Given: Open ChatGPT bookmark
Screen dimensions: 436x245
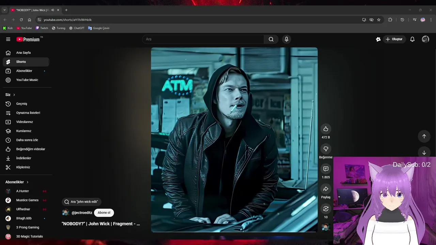Looking at the screenshot, I should 77,28.
